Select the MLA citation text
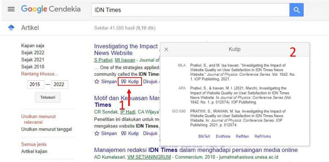The image size is (329, 162). pyautogui.click(x=242, y=72)
